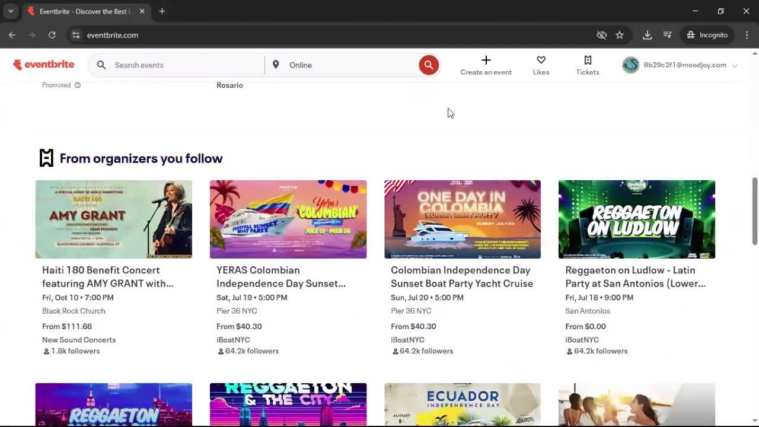Open YERAS Colombian boat party thumbnail

(x=288, y=219)
